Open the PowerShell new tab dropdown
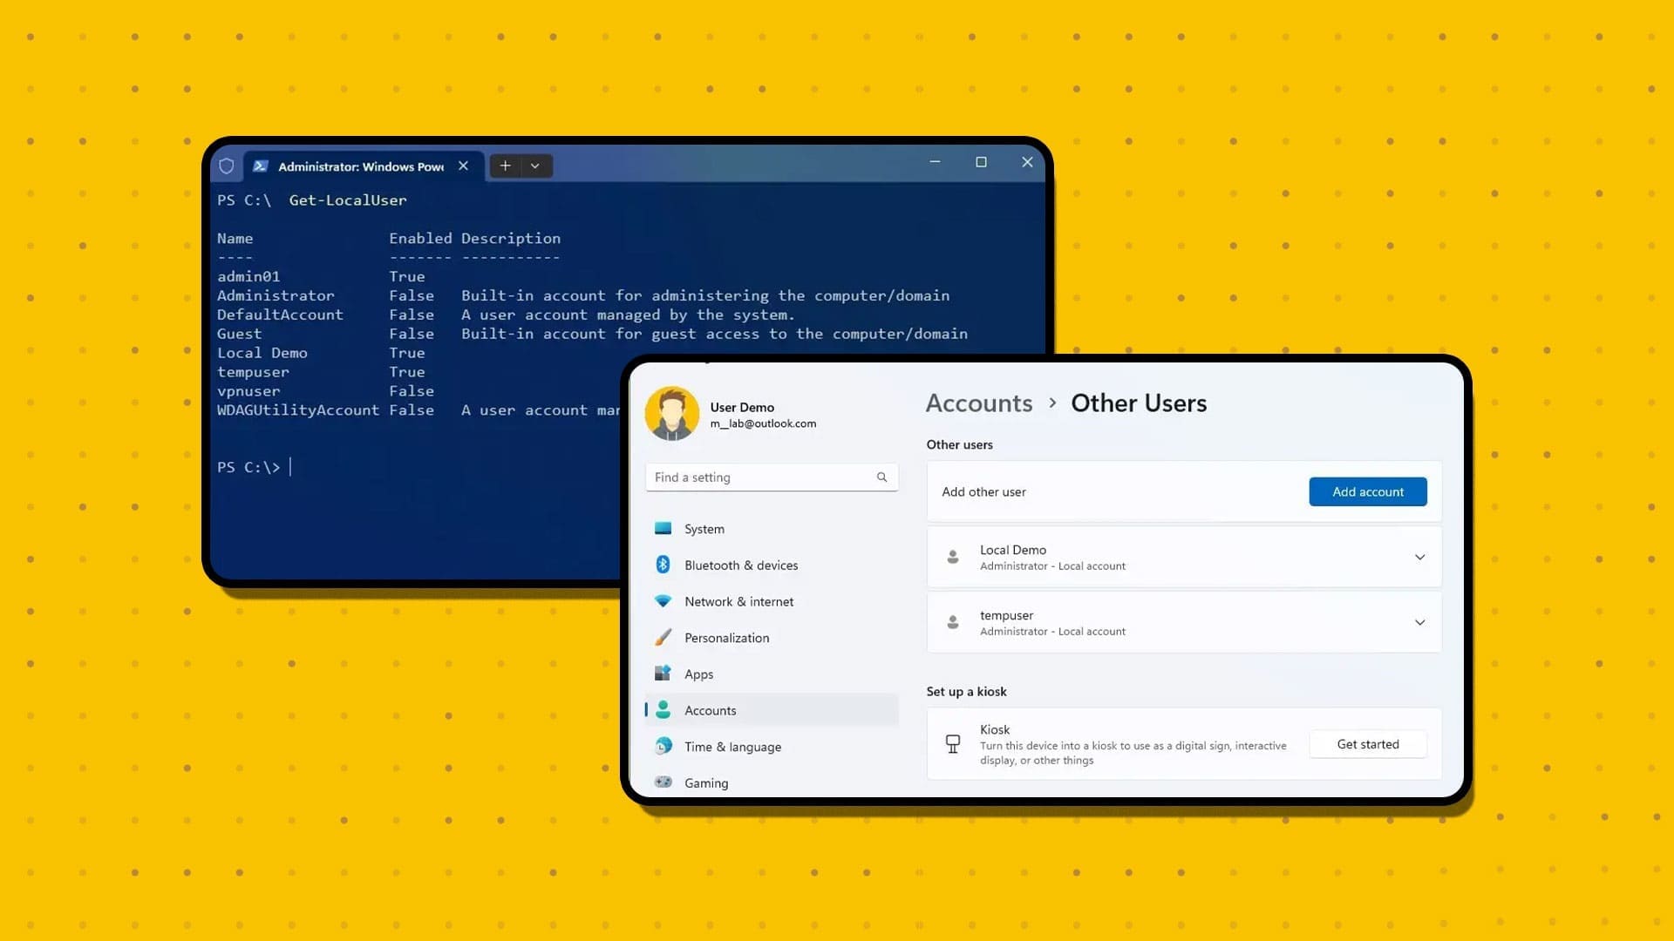The image size is (1674, 941). click(536, 165)
